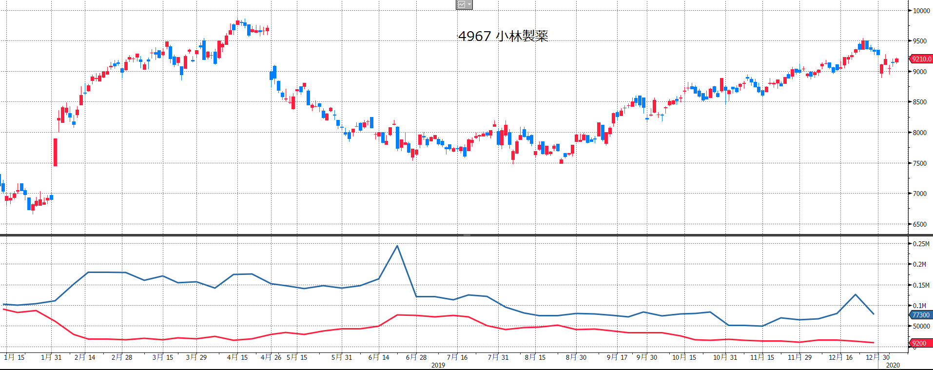Select the 4月 26 date label
933x370 pixels.
[x=271, y=357]
